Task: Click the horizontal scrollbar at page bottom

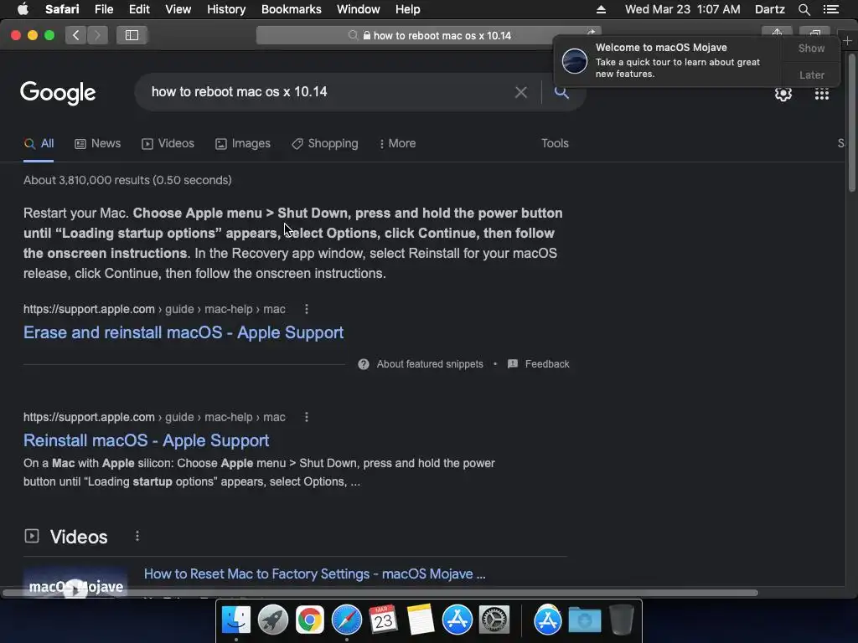Action: [380, 593]
